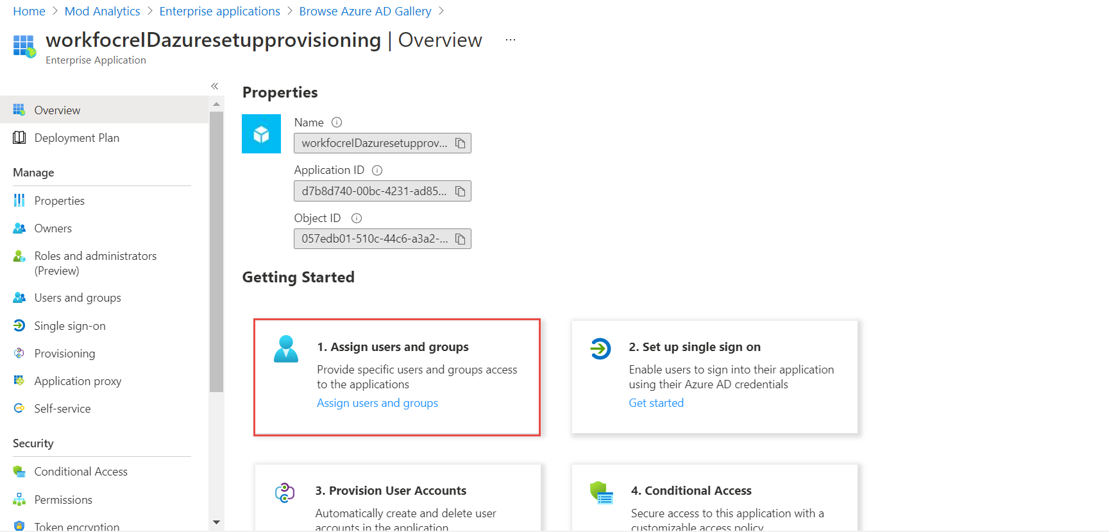The width and height of the screenshot is (1109, 532).
Task: Click the '2. Set up single sign on' heading
Action: coord(695,347)
